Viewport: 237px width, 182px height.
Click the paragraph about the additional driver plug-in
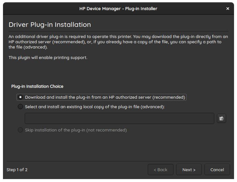click(115, 42)
